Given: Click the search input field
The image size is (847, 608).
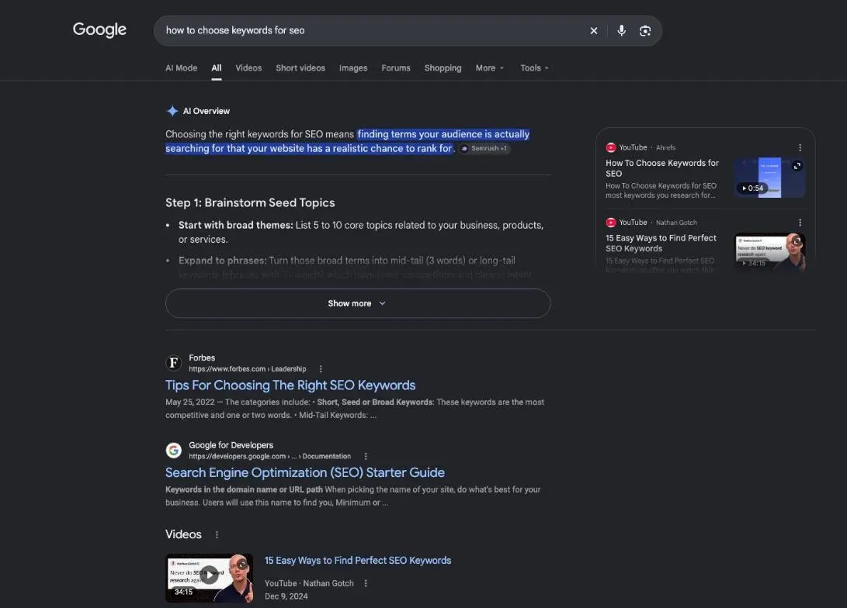Looking at the screenshot, I should tap(373, 31).
